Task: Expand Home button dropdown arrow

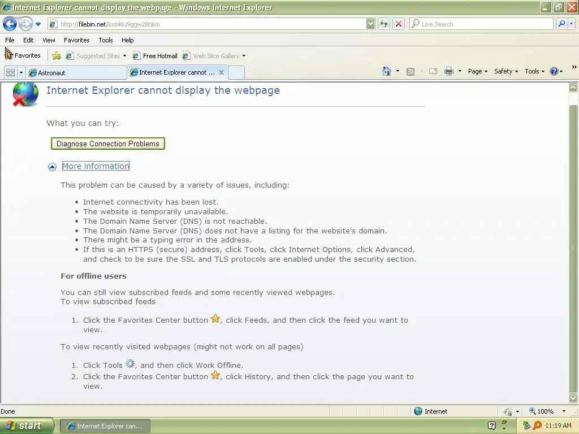Action: click(397, 71)
